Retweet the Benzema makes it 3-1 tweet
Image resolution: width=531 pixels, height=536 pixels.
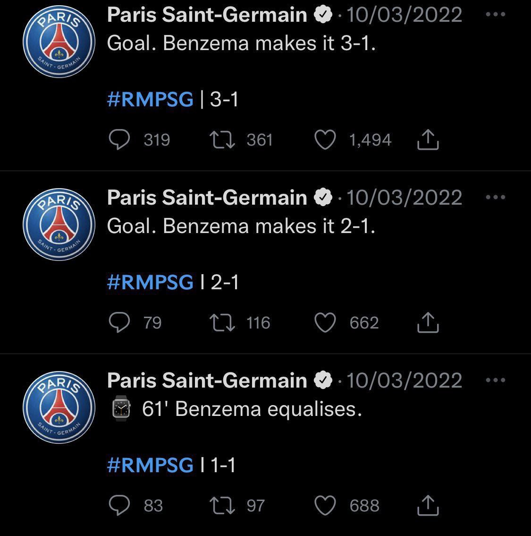(222, 140)
